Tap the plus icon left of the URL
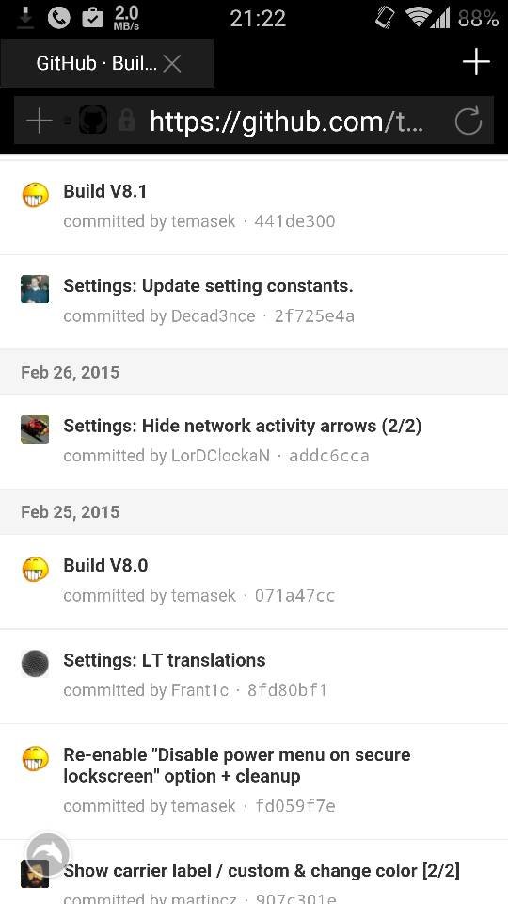 [x=40, y=121]
